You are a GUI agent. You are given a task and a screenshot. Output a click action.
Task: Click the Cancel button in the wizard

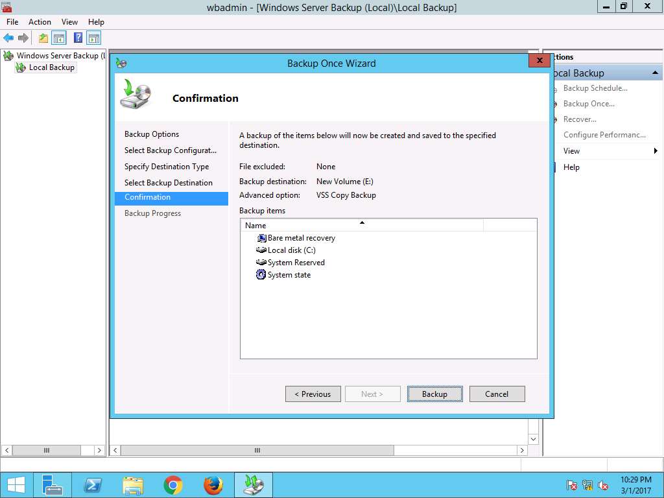[497, 394]
